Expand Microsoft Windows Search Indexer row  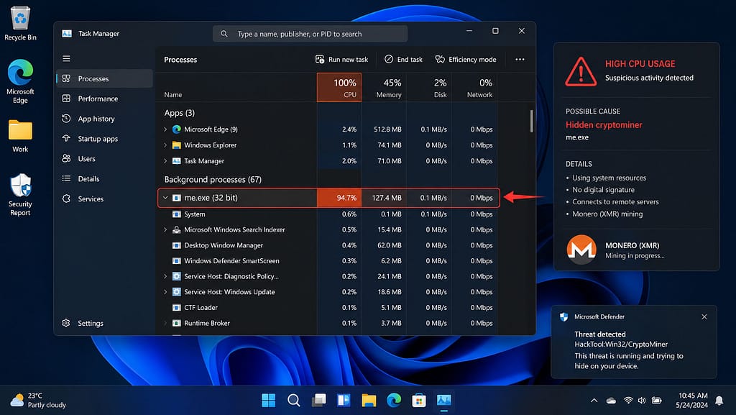click(165, 229)
